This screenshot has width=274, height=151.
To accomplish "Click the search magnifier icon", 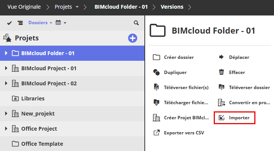I will click(x=136, y=23).
